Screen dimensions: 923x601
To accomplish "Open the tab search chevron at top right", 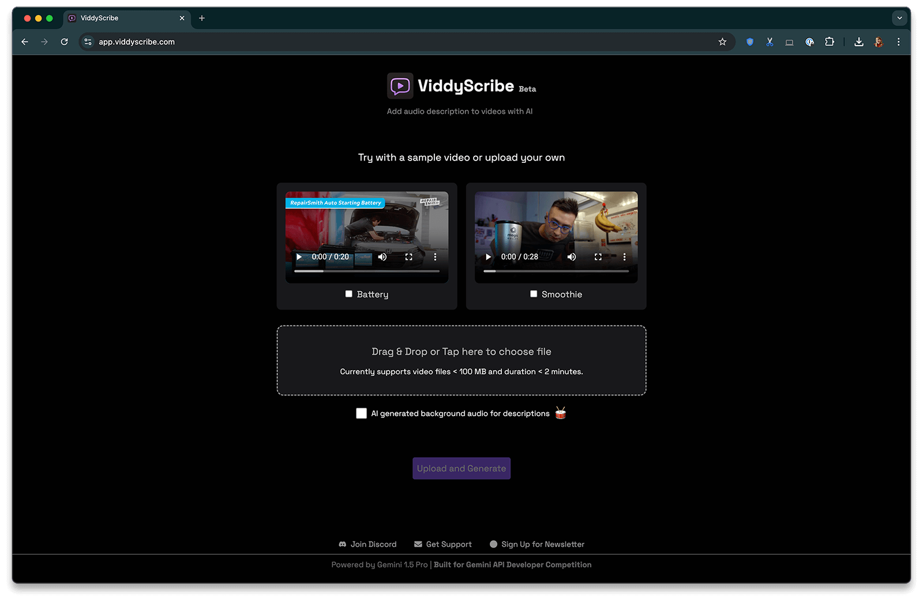I will [899, 18].
